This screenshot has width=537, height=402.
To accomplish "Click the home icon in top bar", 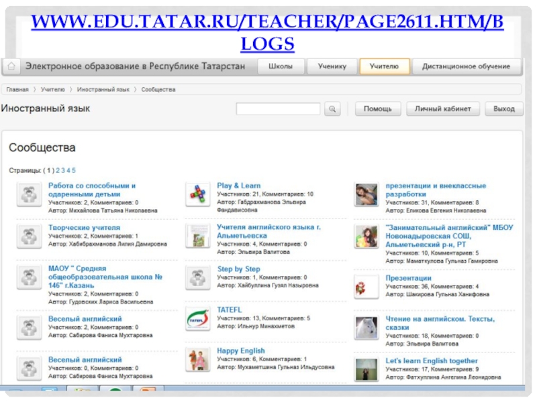I will click(x=11, y=67).
